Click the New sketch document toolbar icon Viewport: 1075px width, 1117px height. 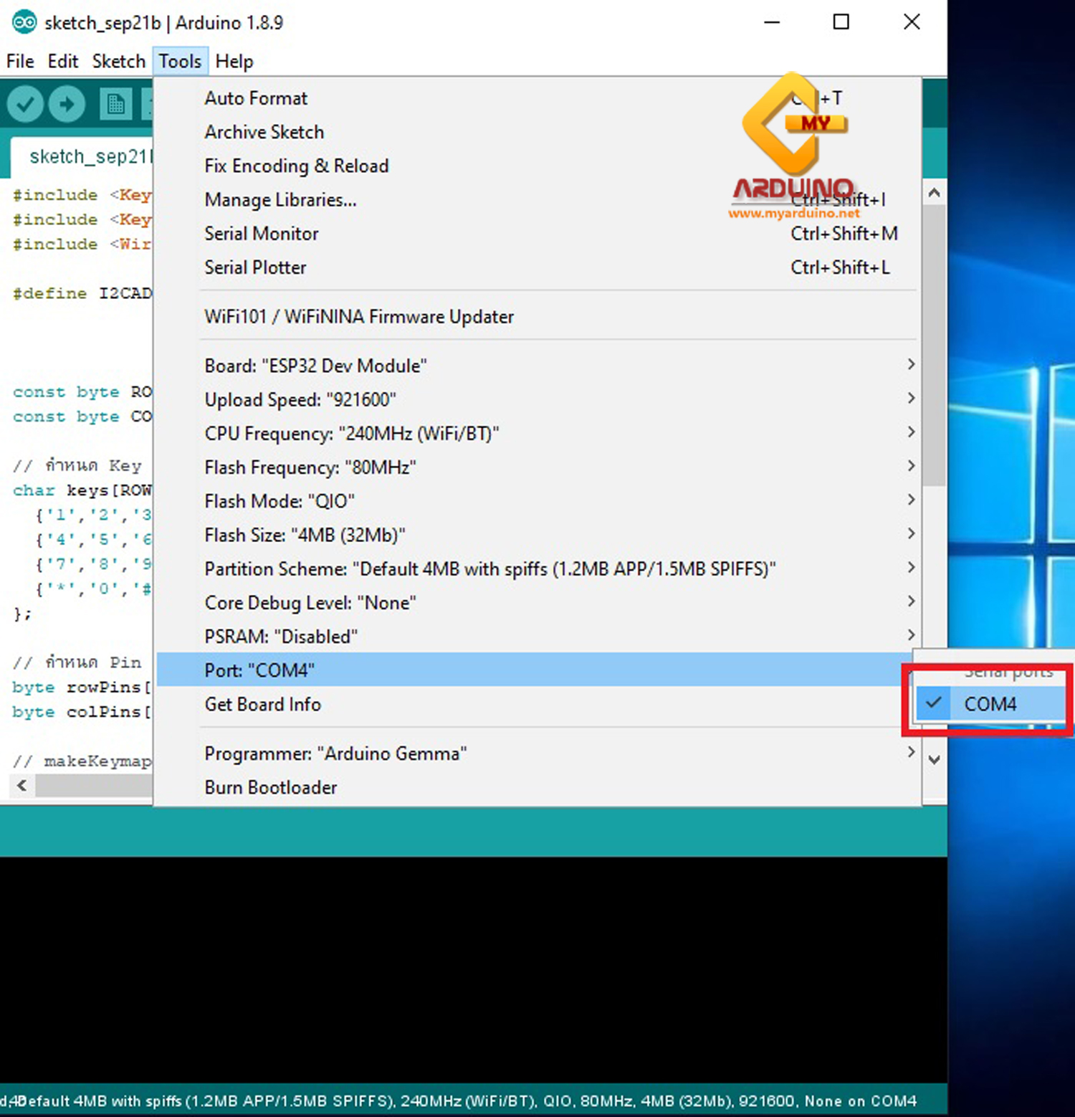tap(115, 103)
